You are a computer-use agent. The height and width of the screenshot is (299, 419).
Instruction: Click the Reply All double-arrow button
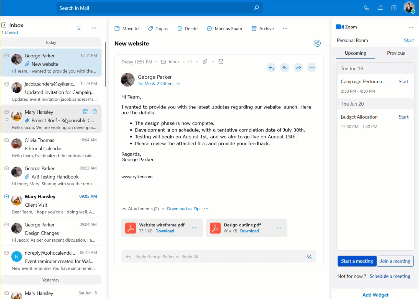(285, 68)
